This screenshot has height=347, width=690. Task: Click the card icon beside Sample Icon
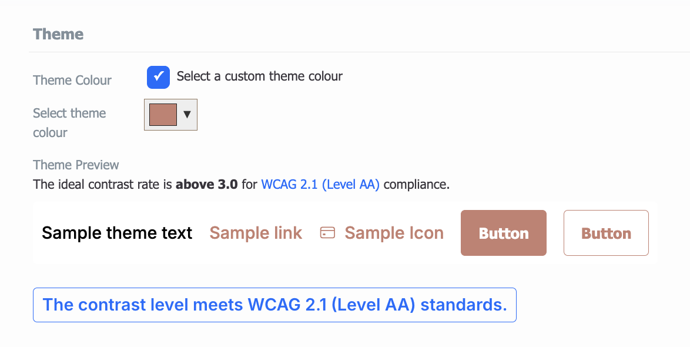[x=327, y=232]
